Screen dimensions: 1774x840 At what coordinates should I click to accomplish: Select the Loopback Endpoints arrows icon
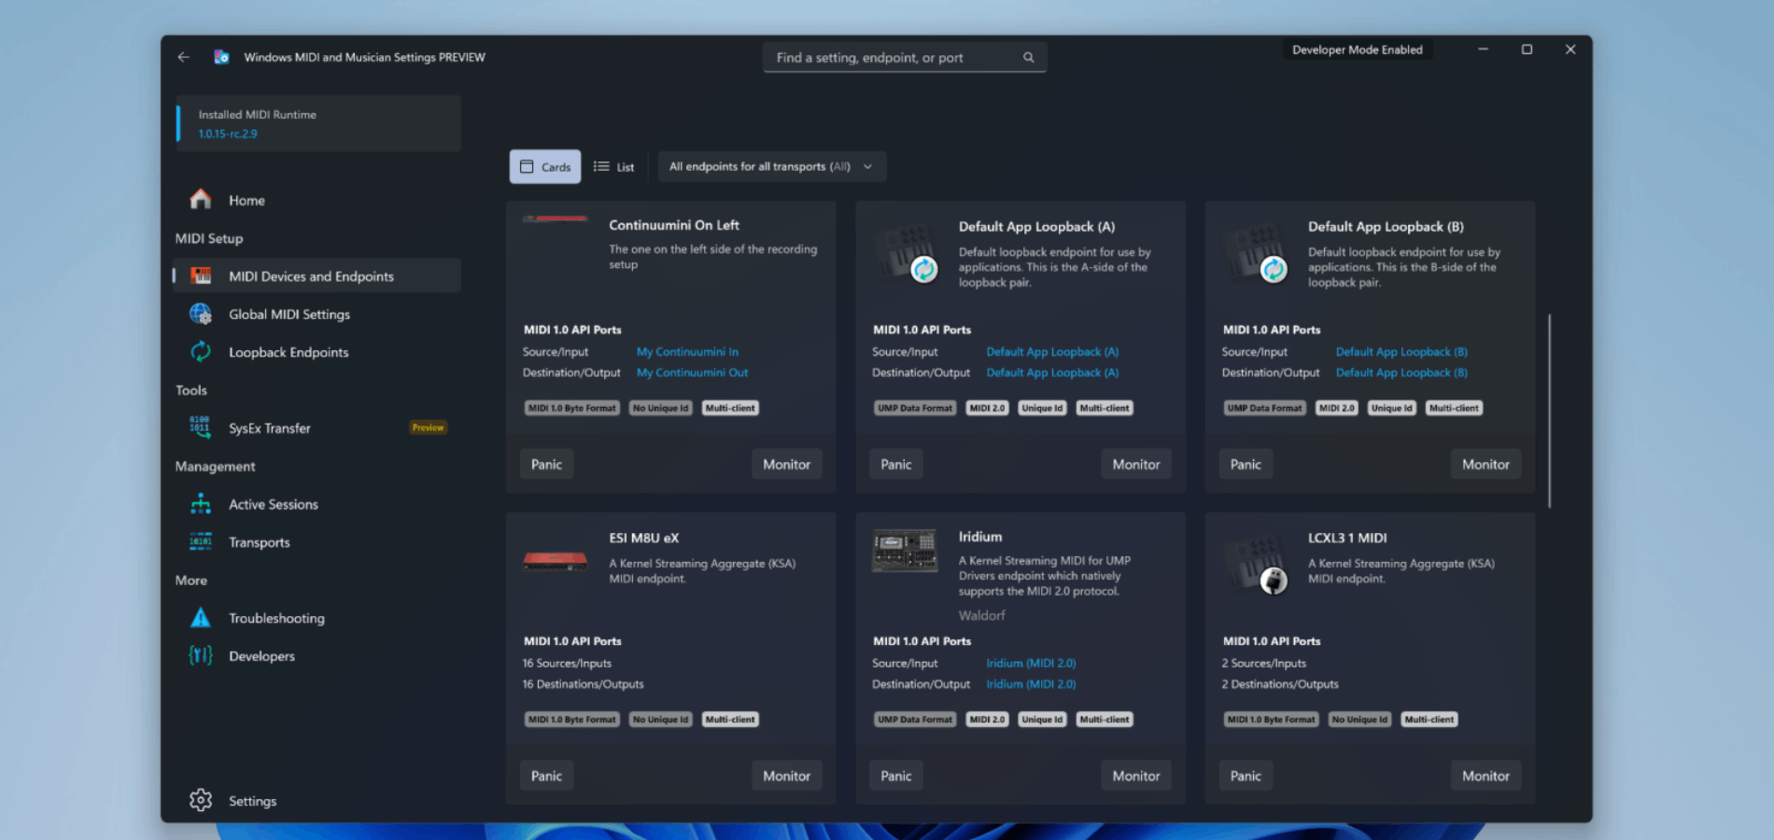[200, 352]
